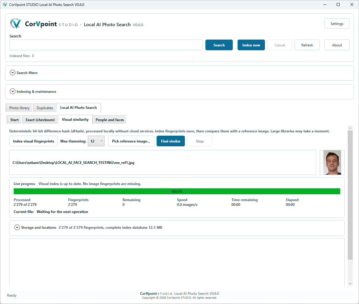Image resolution: width=359 pixels, height=304 pixels.
Task: Switch to the Photo library tab
Action: (19, 108)
